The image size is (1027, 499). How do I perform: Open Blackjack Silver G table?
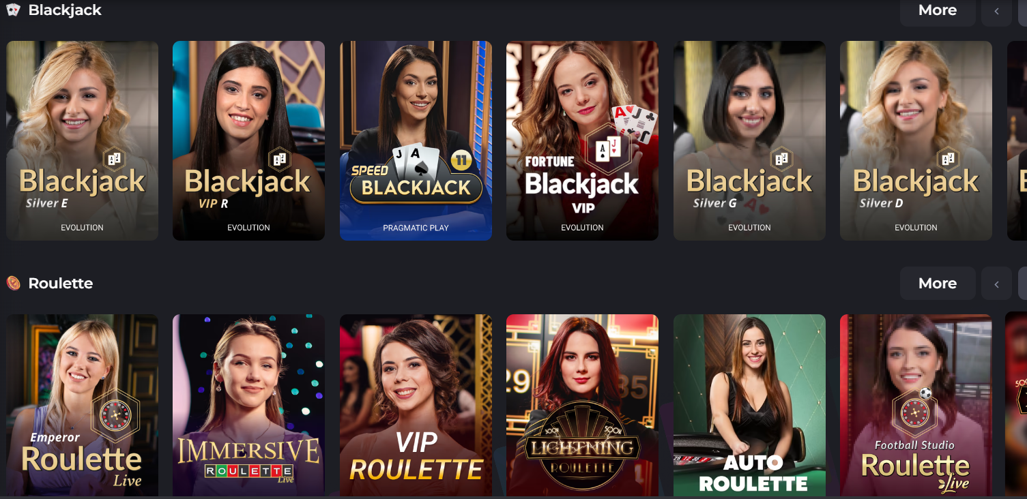pyautogui.click(x=749, y=140)
